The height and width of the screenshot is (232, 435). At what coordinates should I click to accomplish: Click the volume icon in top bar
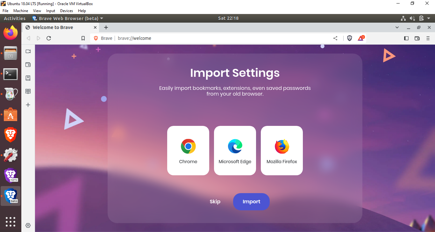coord(412,18)
